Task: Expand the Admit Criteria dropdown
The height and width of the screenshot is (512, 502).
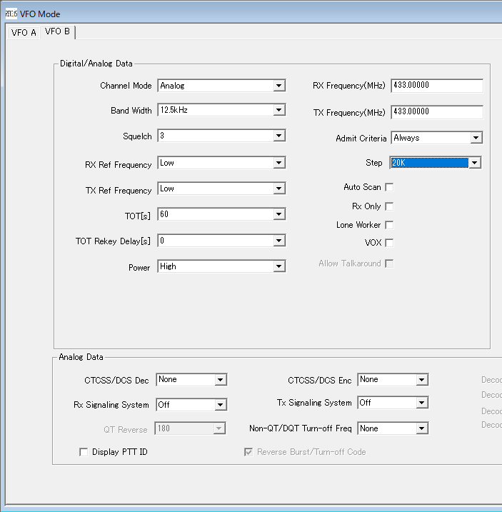Action: 476,138
